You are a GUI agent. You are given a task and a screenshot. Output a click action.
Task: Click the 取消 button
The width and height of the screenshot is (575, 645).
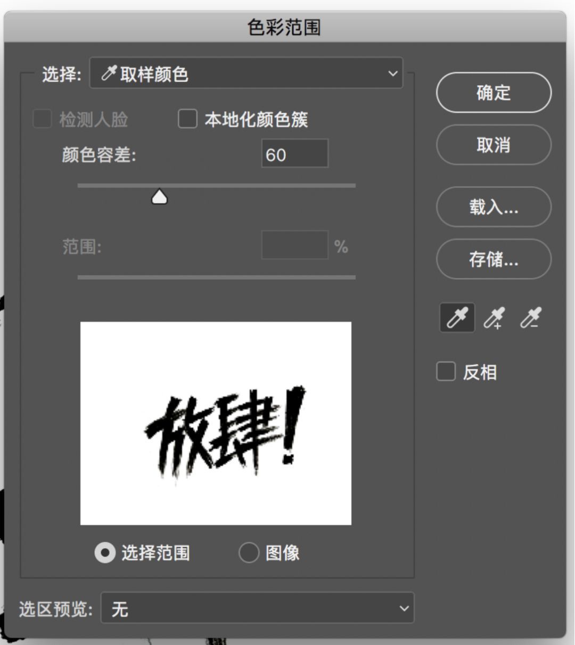[493, 145]
